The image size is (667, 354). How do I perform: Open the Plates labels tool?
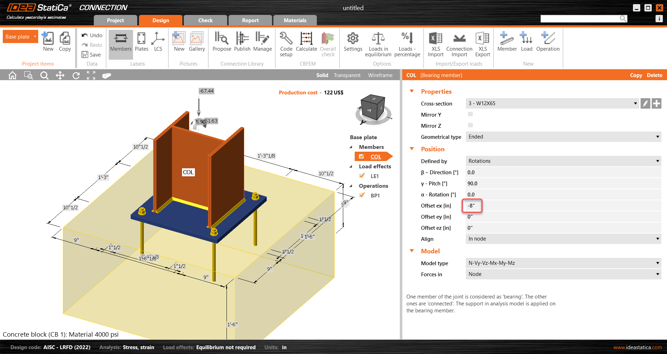[x=141, y=42]
